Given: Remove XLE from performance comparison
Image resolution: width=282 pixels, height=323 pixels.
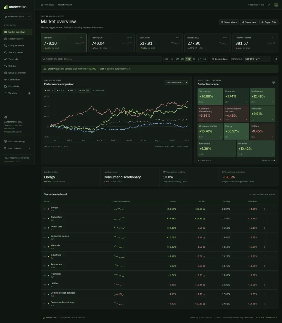Looking at the screenshot, I should (75, 91).
